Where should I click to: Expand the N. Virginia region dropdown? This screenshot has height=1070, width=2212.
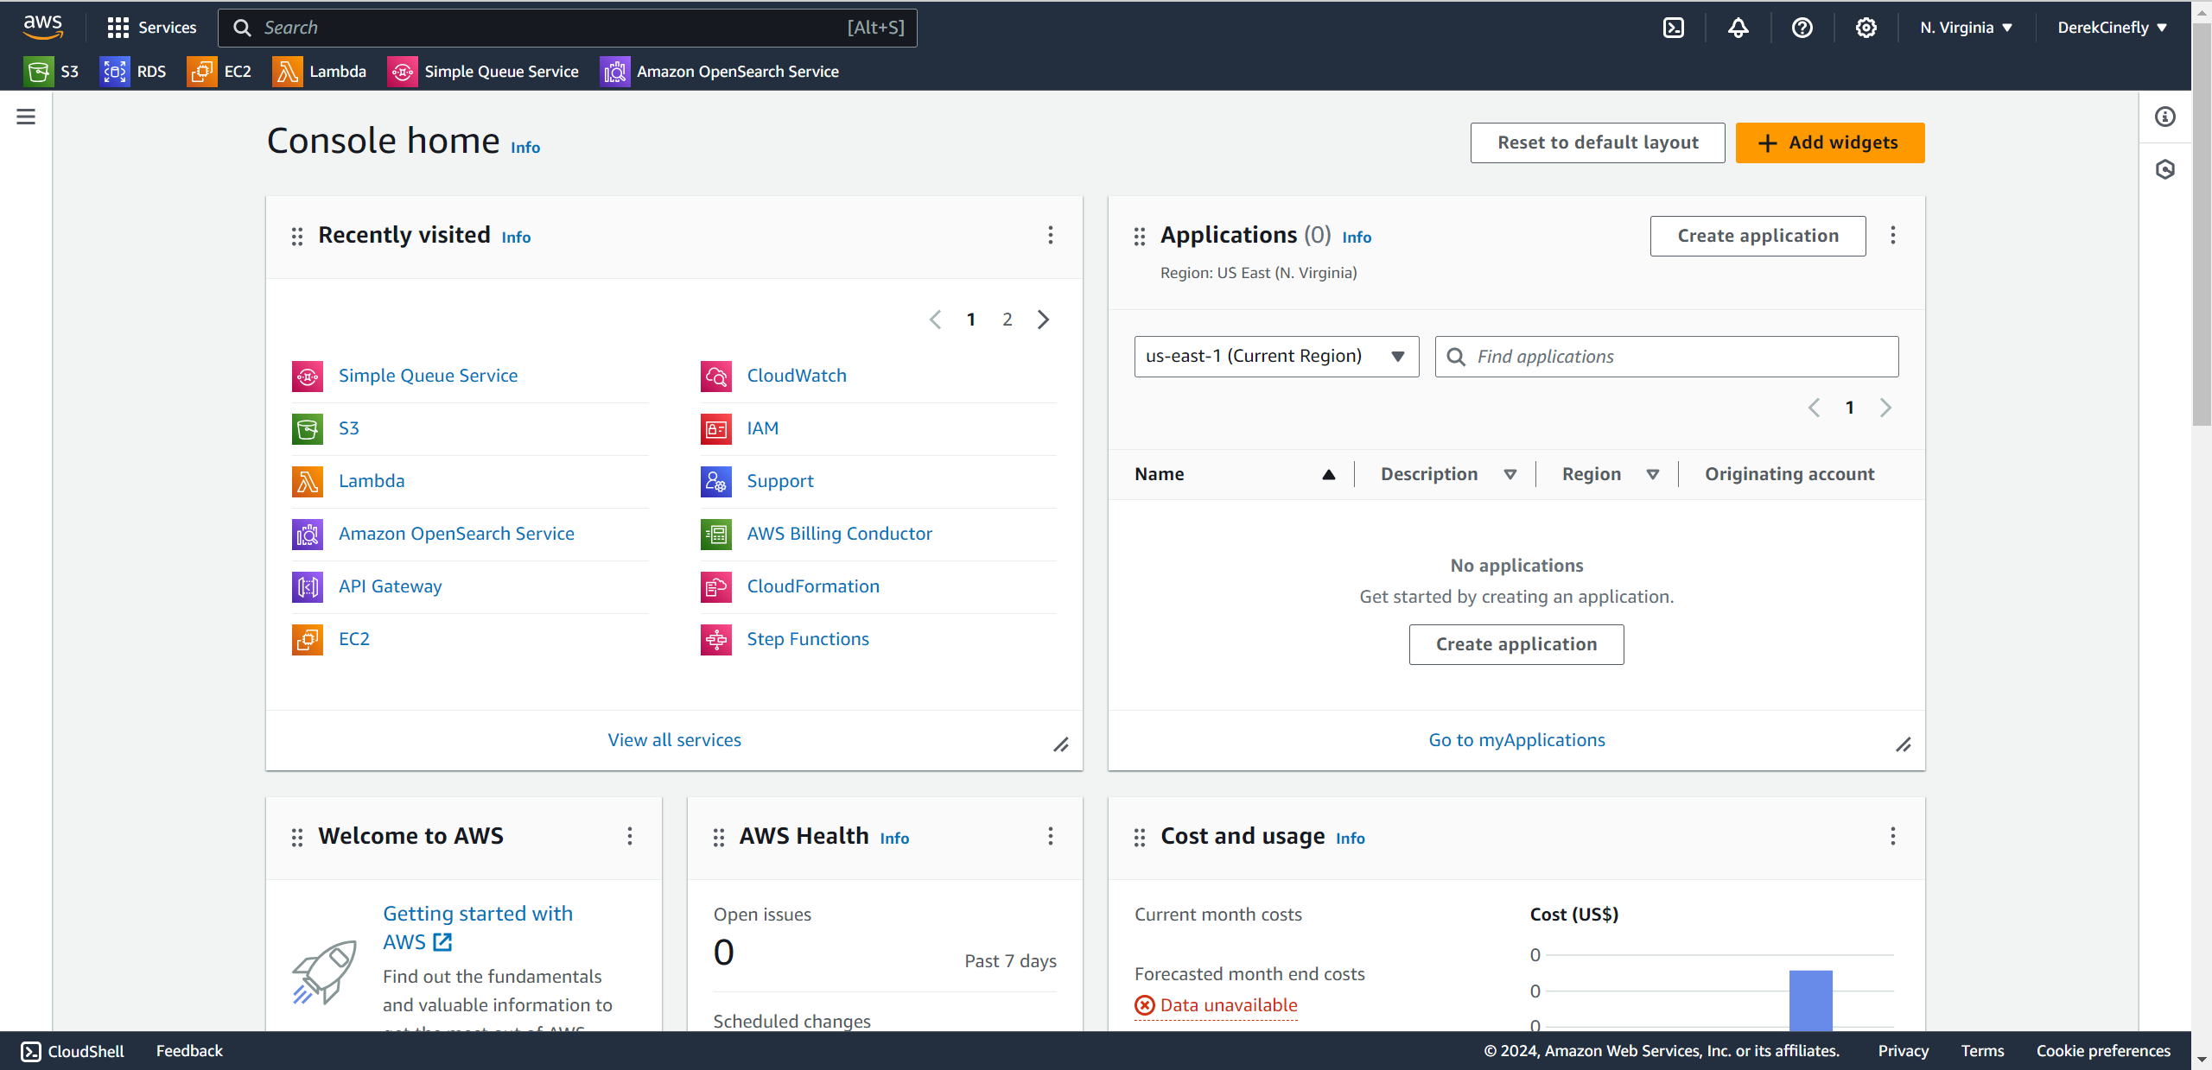coord(1967,28)
